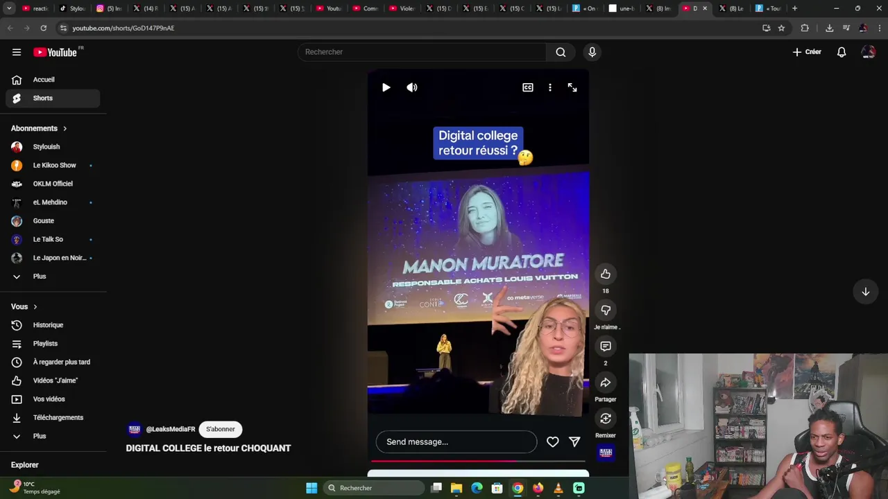This screenshot has height=499, width=888.
Task: Open the Créer menu
Action: coord(807,52)
